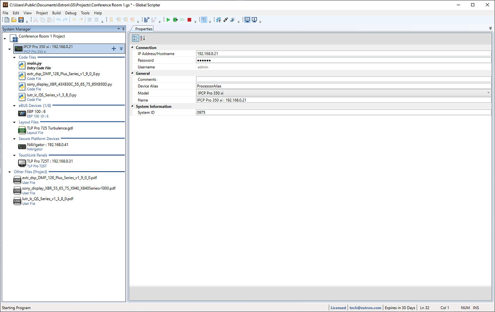The image size is (495, 312).
Task: Click the open folder toolbar icon
Action: coord(14,20)
